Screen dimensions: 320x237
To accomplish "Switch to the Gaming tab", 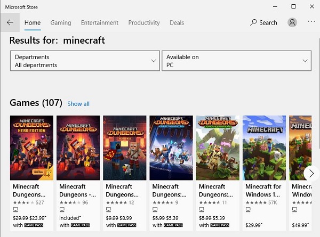I will coord(61,22).
